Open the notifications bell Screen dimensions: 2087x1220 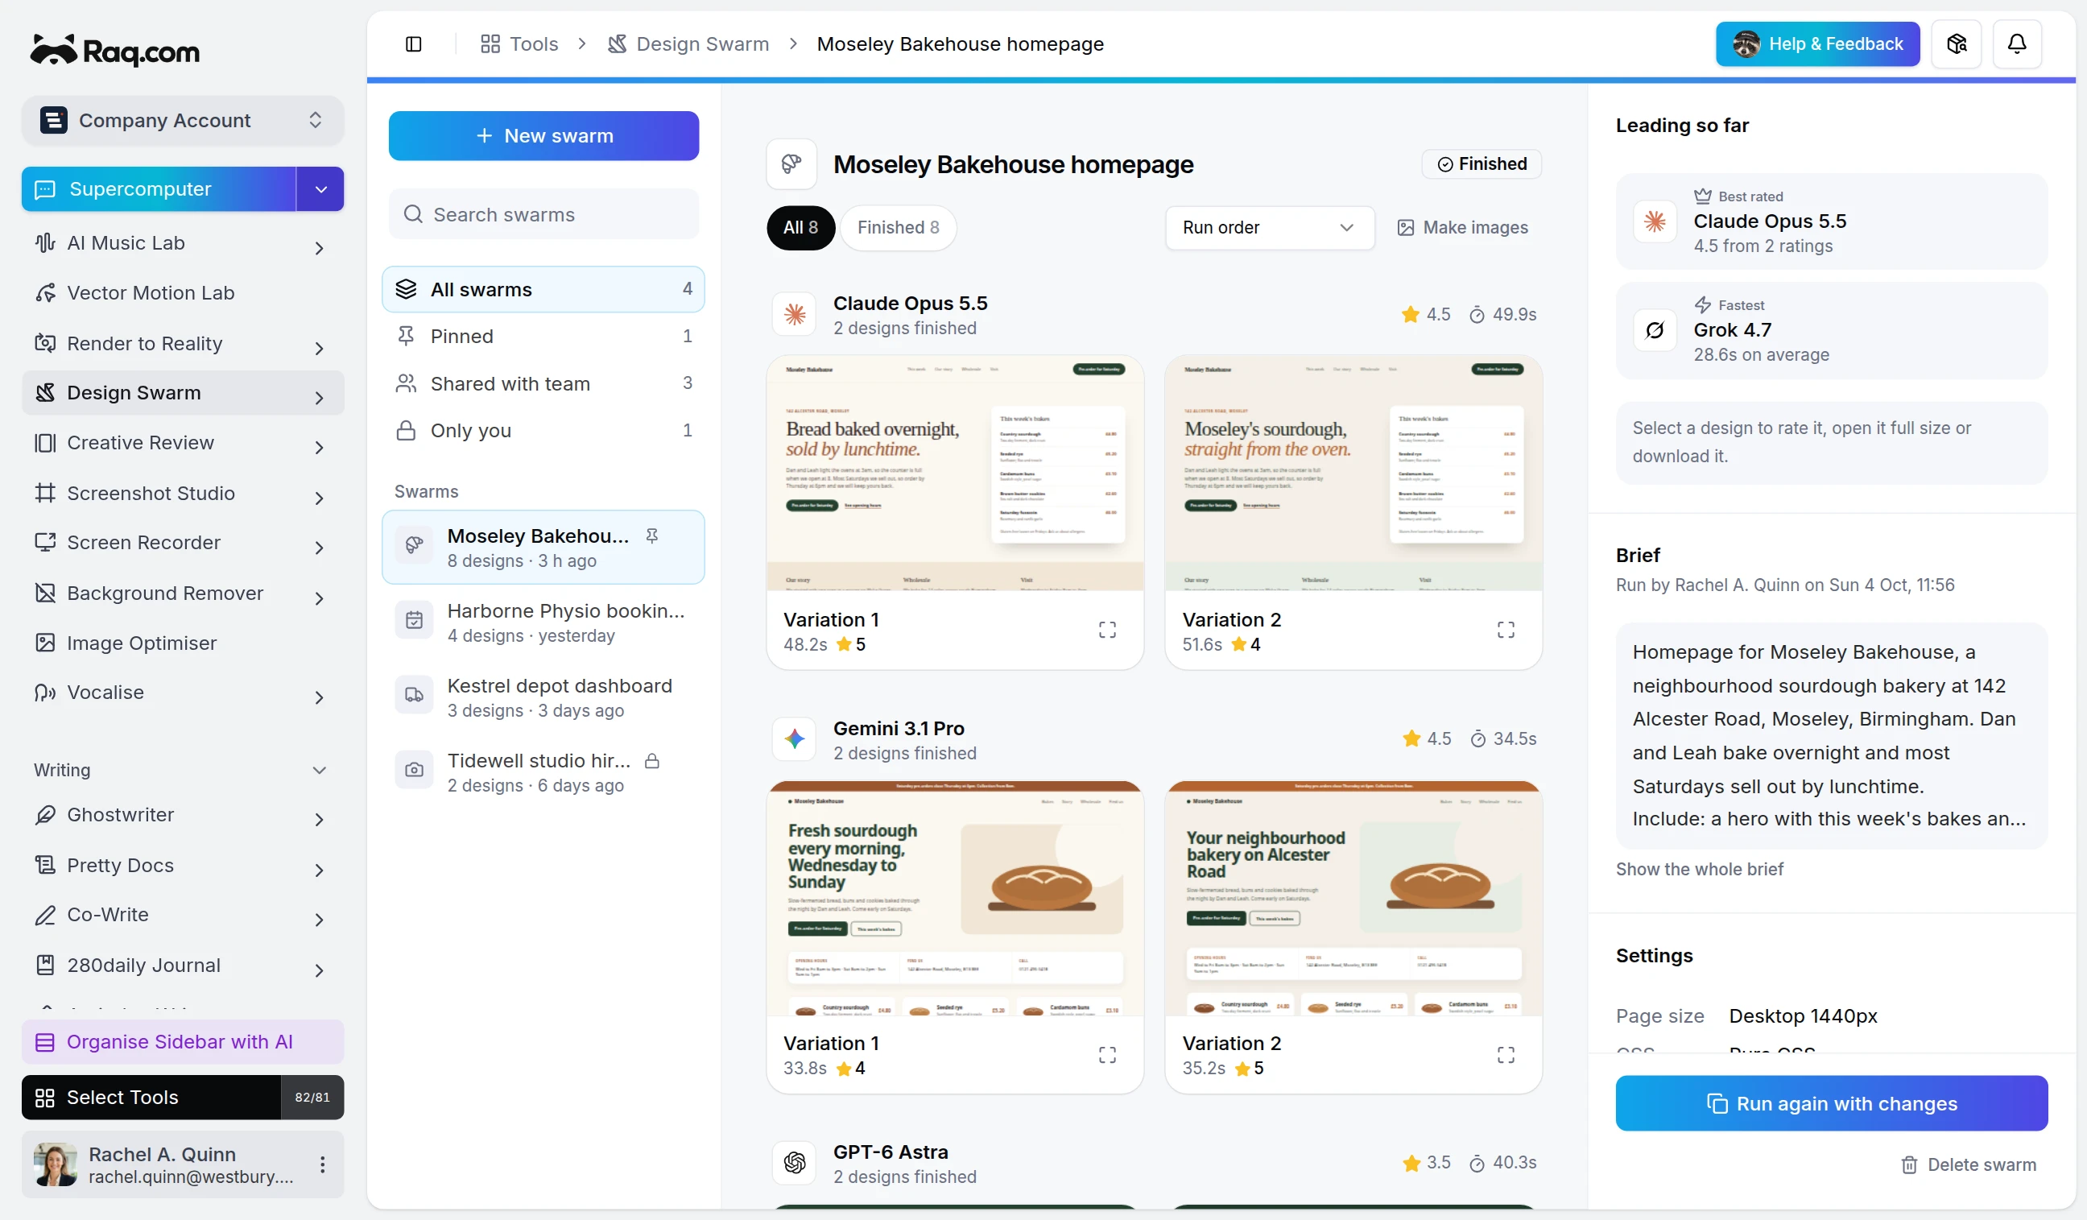point(2017,44)
